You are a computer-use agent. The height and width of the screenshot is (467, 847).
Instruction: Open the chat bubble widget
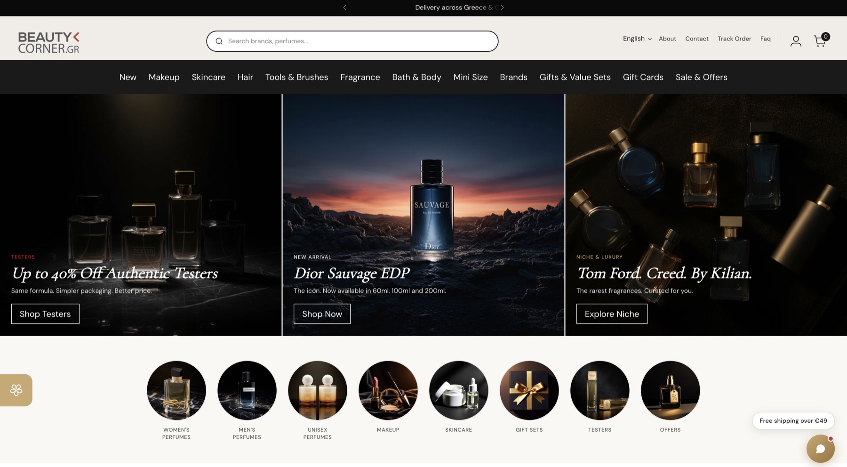820,449
